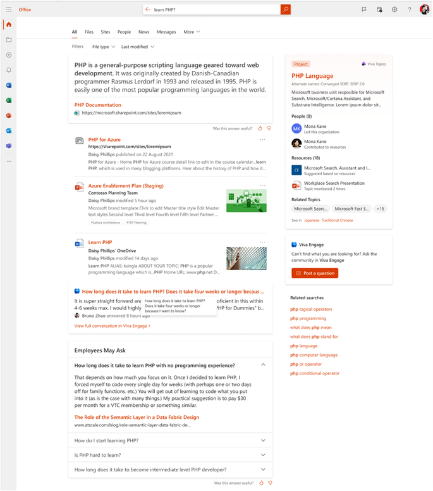This screenshot has height=491, width=433.
Task: Click the create plus icon in sidebar
Action: tap(9, 55)
